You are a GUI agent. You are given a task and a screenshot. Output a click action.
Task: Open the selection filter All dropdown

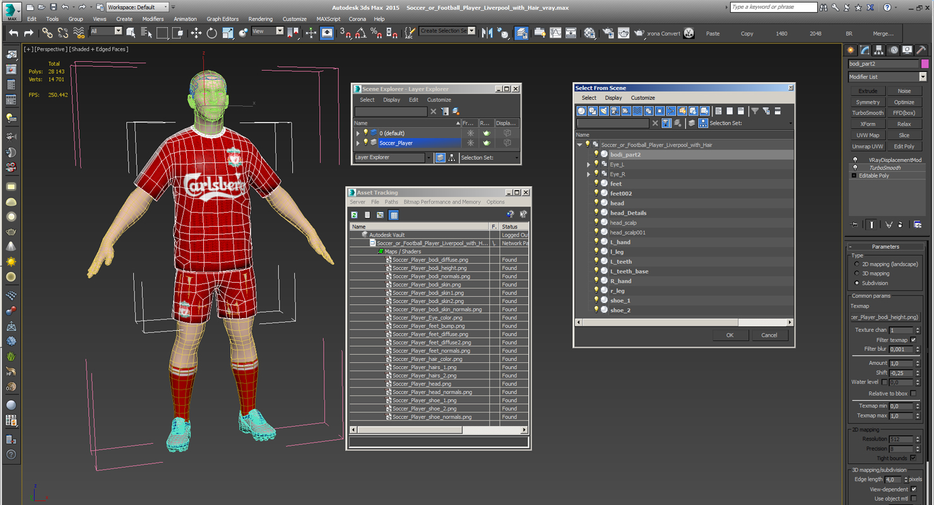coord(105,31)
